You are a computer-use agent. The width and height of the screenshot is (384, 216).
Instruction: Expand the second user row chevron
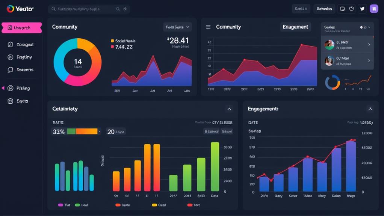(x=369, y=60)
